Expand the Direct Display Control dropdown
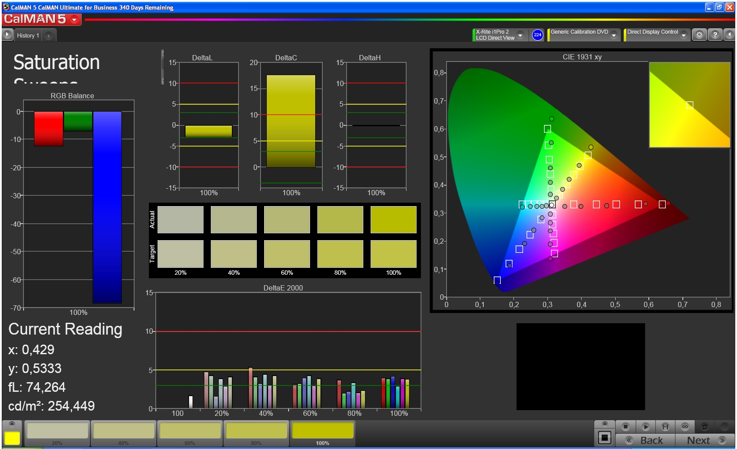Image resolution: width=737 pixels, height=449 pixels. pos(684,35)
